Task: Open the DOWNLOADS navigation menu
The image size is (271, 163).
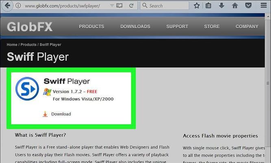Action: [x=135, y=26]
